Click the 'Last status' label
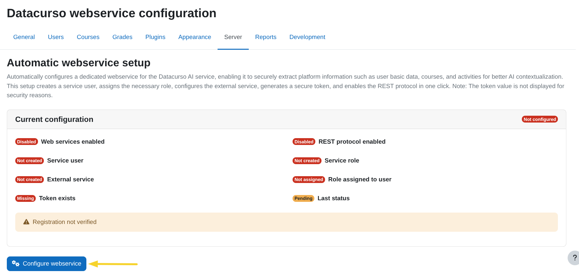579x274 pixels. point(334,198)
